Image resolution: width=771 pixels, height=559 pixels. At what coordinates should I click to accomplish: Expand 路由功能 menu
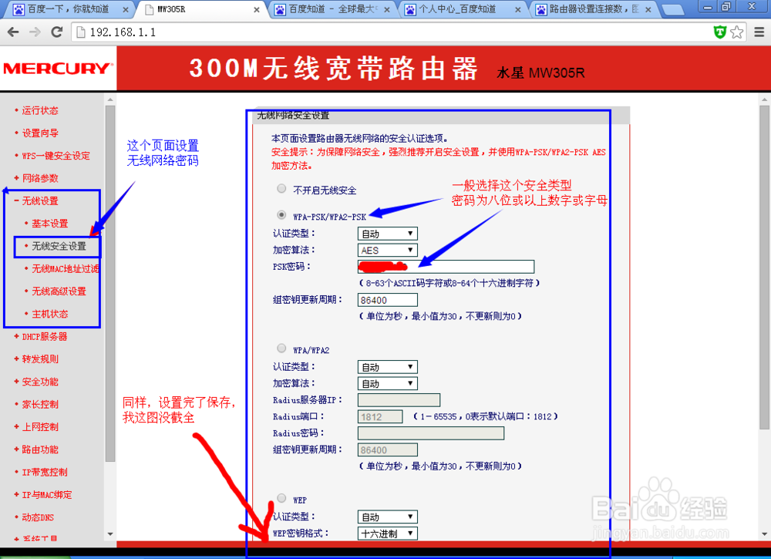40,450
